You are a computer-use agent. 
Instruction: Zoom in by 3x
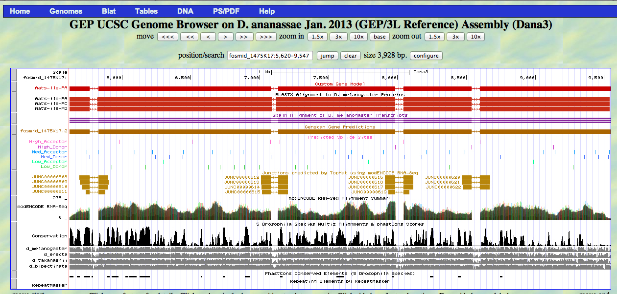pyautogui.click(x=338, y=37)
